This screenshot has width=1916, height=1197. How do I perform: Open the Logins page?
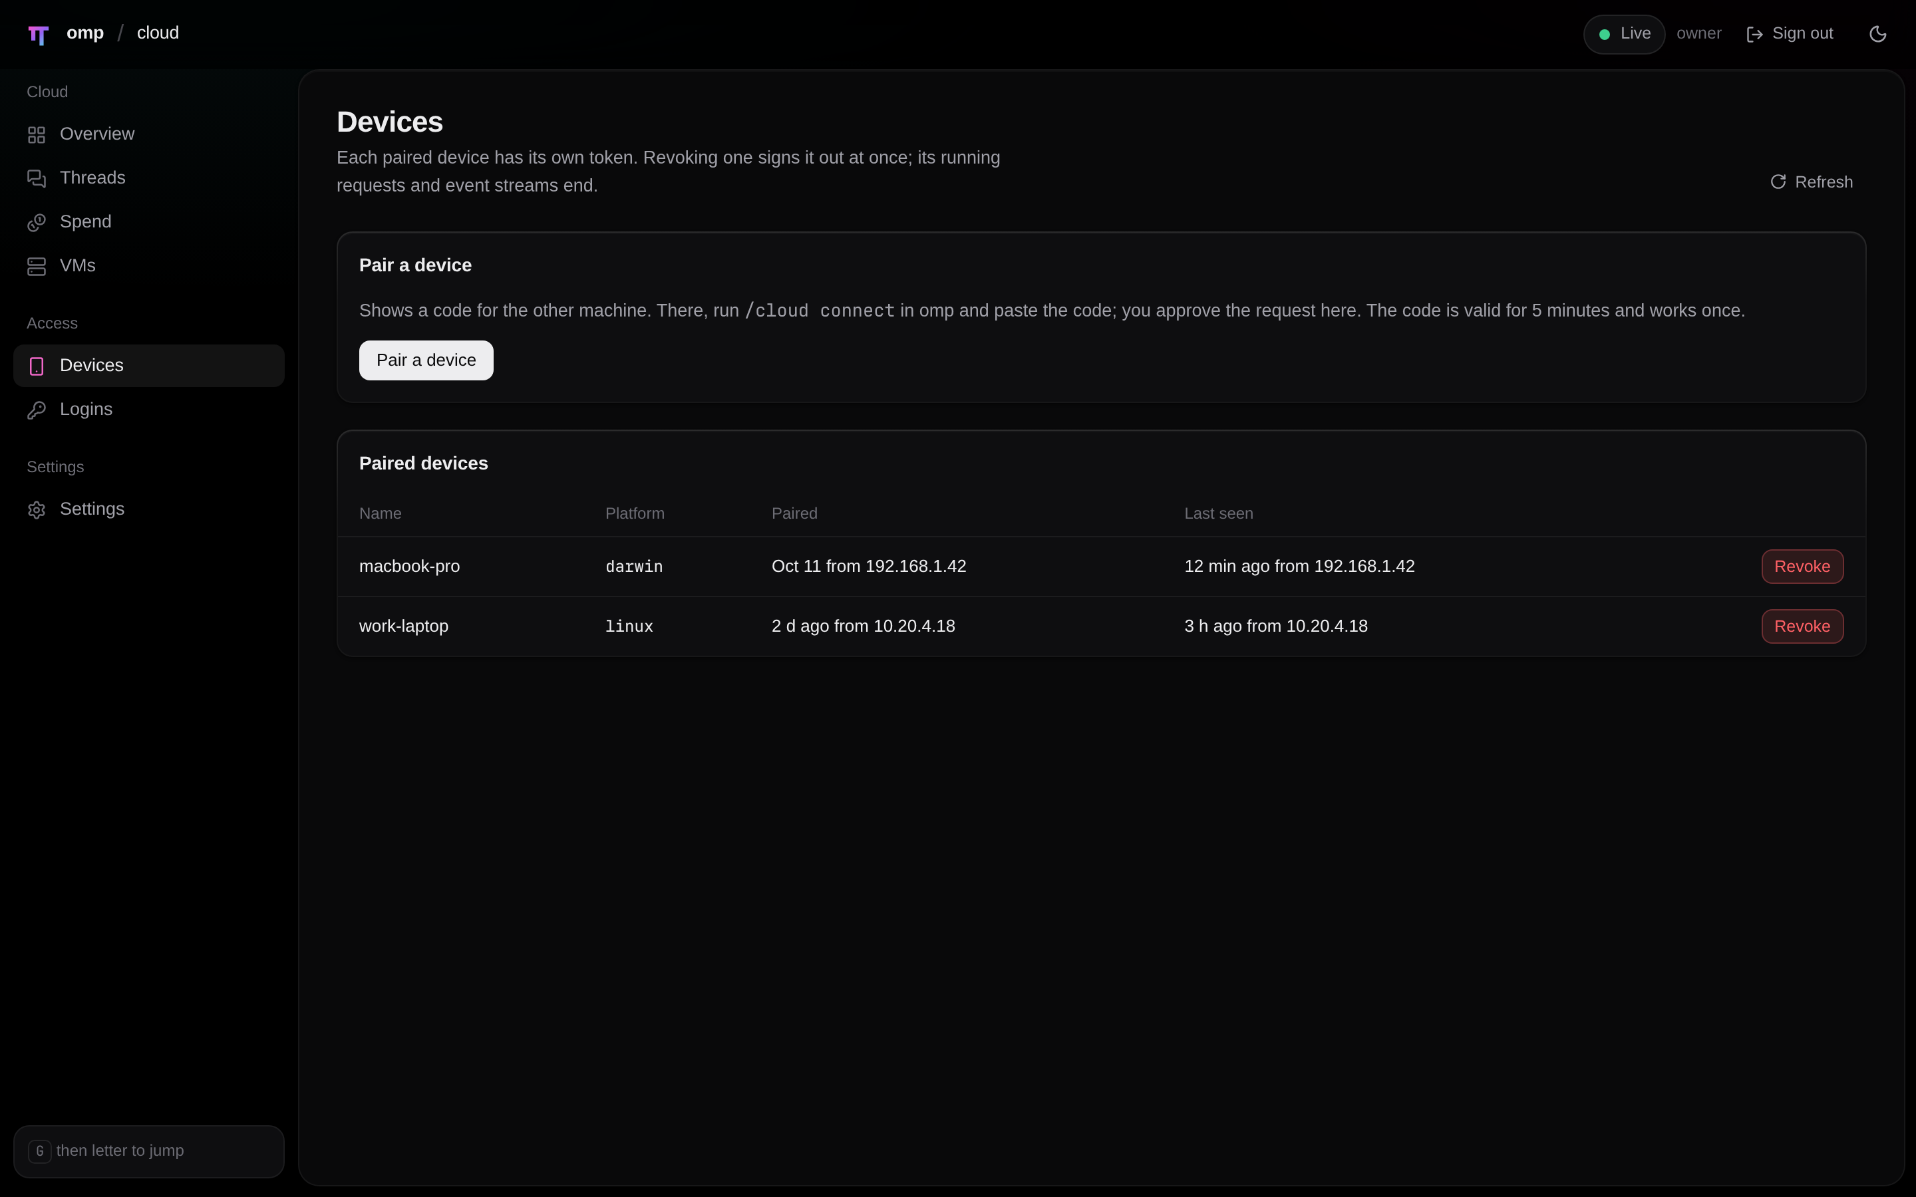(149, 409)
